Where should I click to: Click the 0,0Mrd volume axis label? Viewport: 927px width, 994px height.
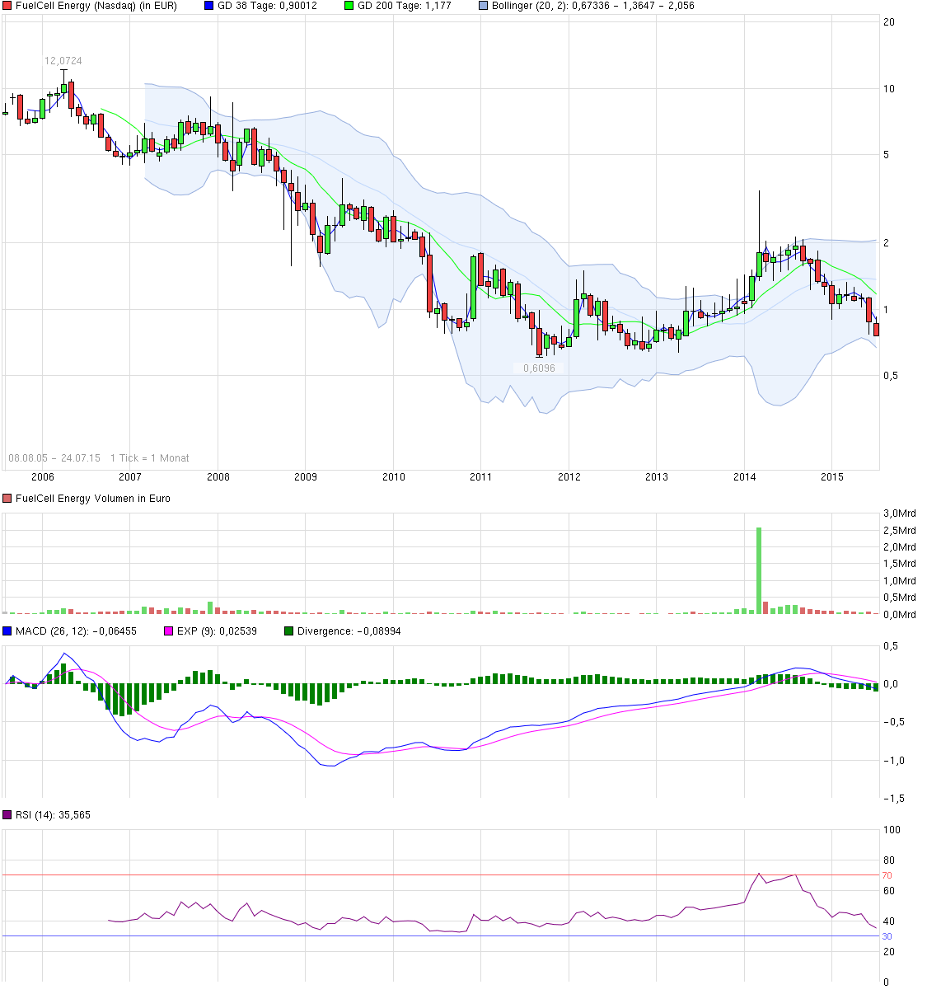click(x=899, y=615)
